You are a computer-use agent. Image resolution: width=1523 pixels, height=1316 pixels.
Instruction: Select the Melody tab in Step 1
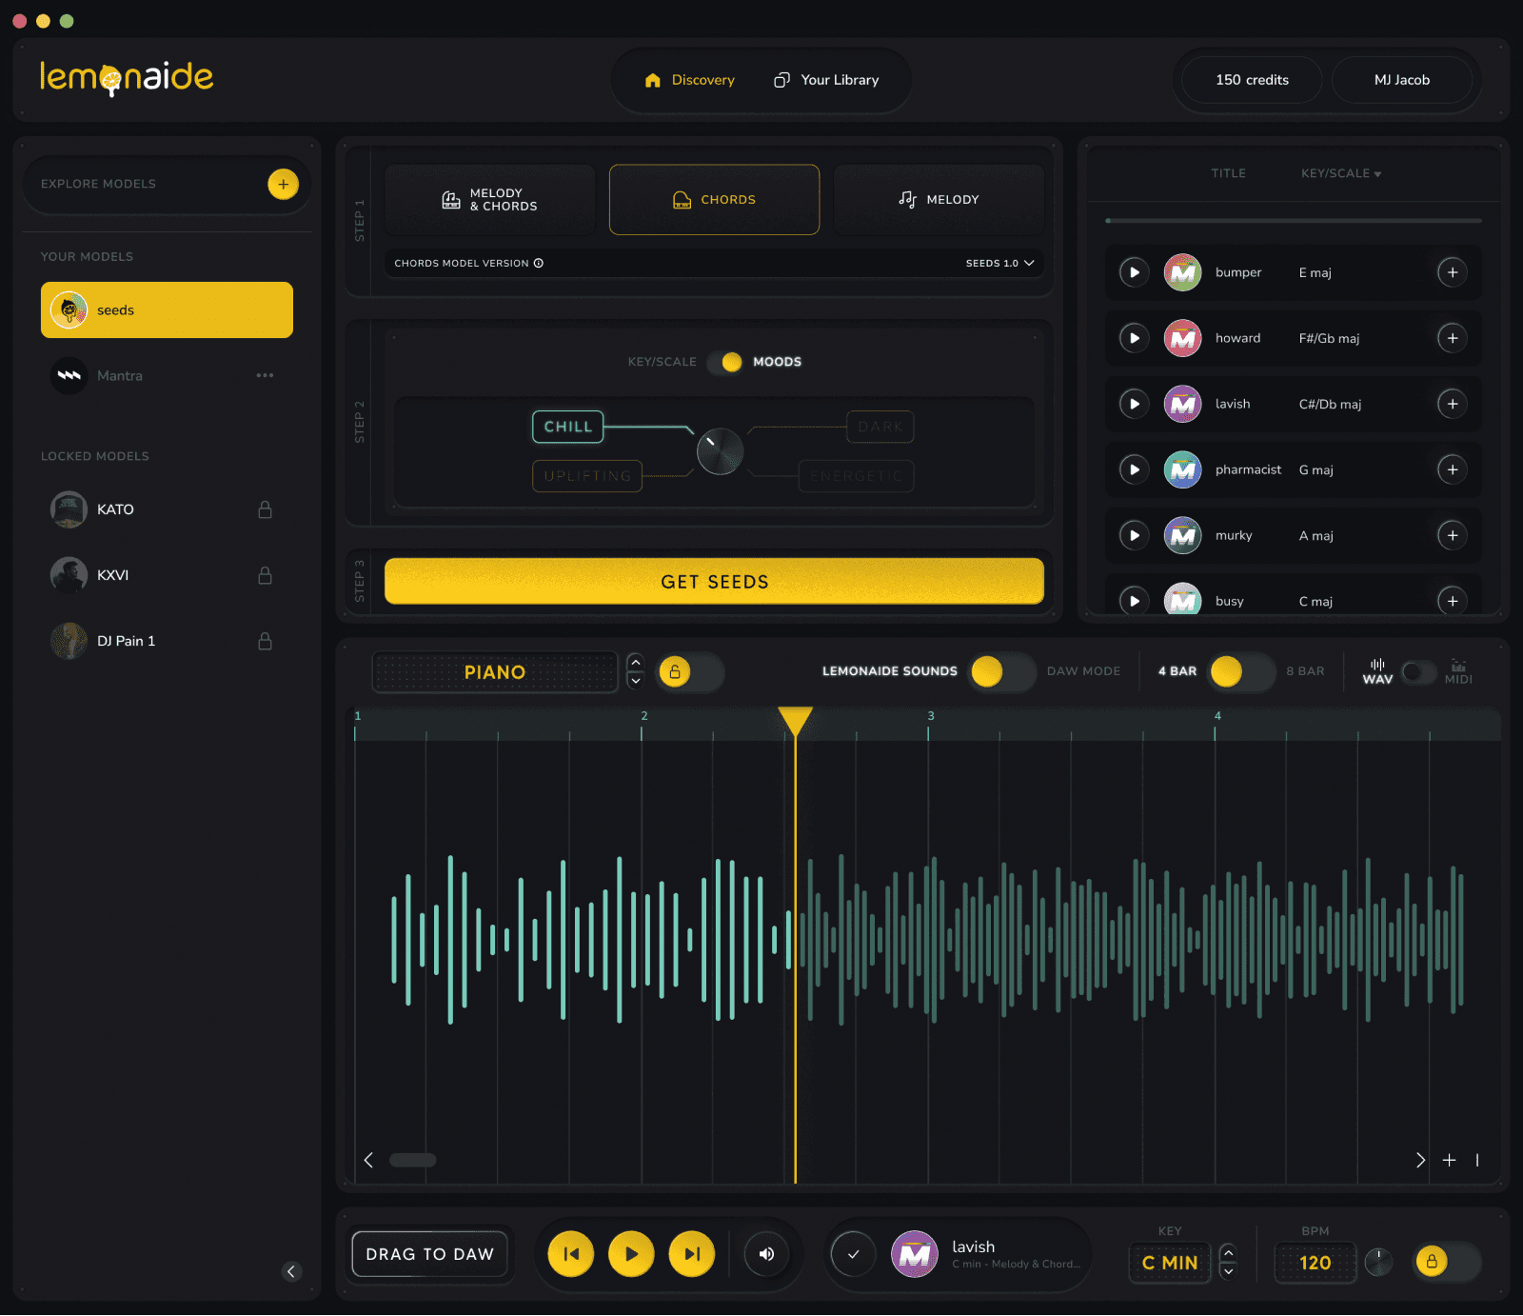939,199
